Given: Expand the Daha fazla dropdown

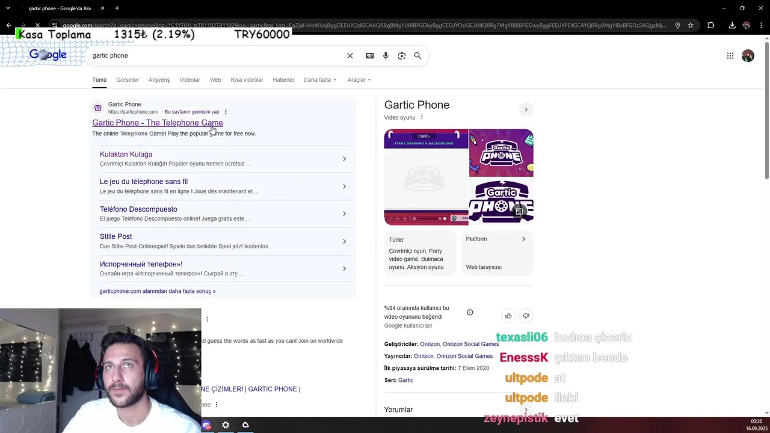Looking at the screenshot, I should (320, 80).
